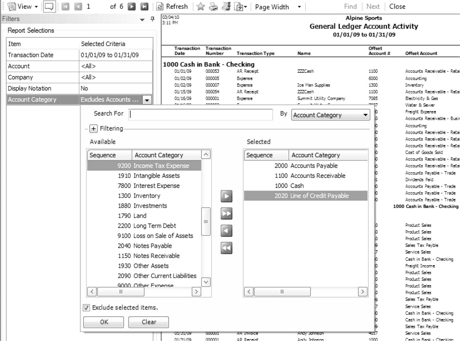Open the View menu
The height and width of the screenshot is (341, 460).
[24, 6]
